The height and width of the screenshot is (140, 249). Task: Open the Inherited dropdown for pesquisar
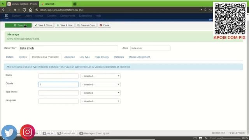click(x=100, y=101)
